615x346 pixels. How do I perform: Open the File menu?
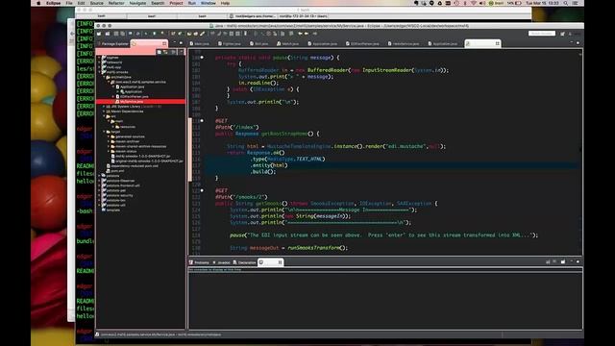tap(69, 3)
